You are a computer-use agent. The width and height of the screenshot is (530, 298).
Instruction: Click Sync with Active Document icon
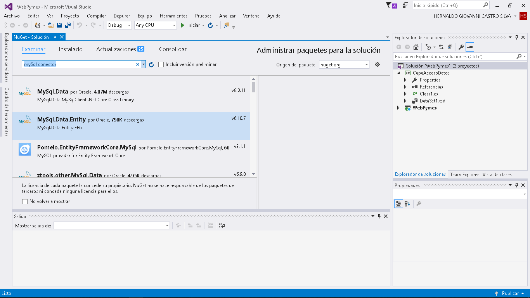[x=441, y=47]
